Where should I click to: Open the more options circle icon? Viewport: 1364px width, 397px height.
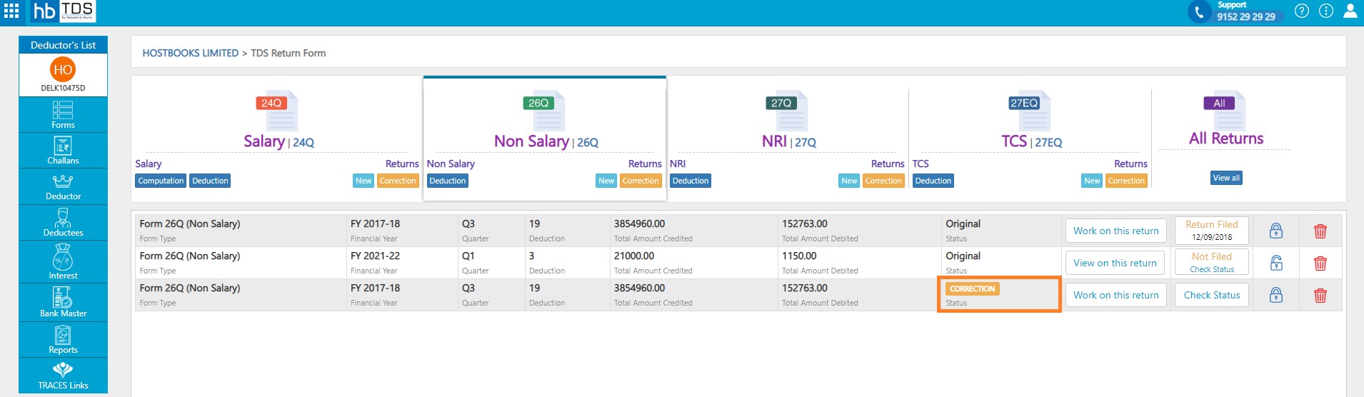coord(1326,11)
